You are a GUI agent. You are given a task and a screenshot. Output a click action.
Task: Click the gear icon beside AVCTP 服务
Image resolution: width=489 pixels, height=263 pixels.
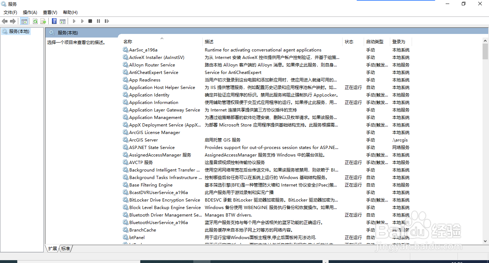[125, 163]
